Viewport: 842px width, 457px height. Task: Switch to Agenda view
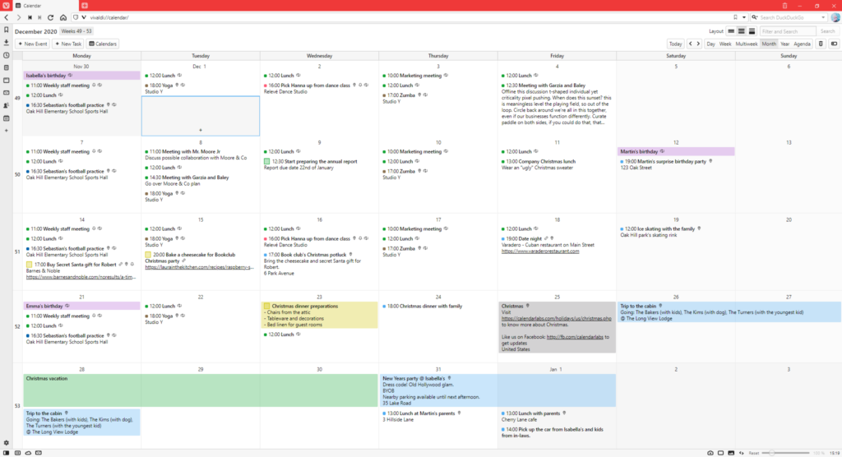point(802,44)
